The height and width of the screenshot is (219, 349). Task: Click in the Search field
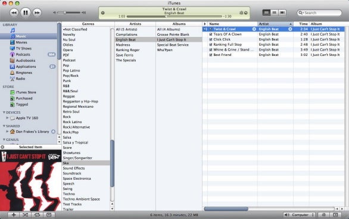(x=319, y=12)
